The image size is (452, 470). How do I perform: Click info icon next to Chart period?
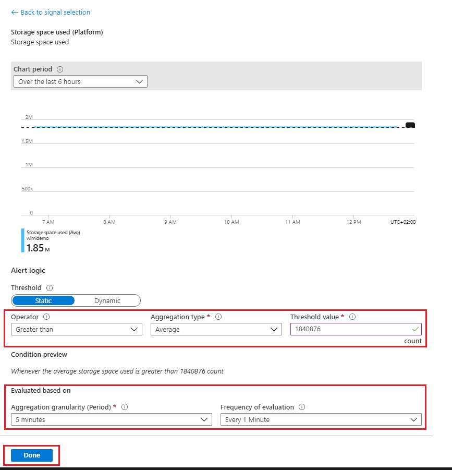60,69
